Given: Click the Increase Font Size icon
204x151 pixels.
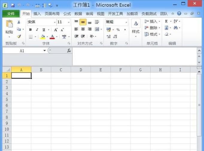Looking at the screenshot, I should click(56, 30).
